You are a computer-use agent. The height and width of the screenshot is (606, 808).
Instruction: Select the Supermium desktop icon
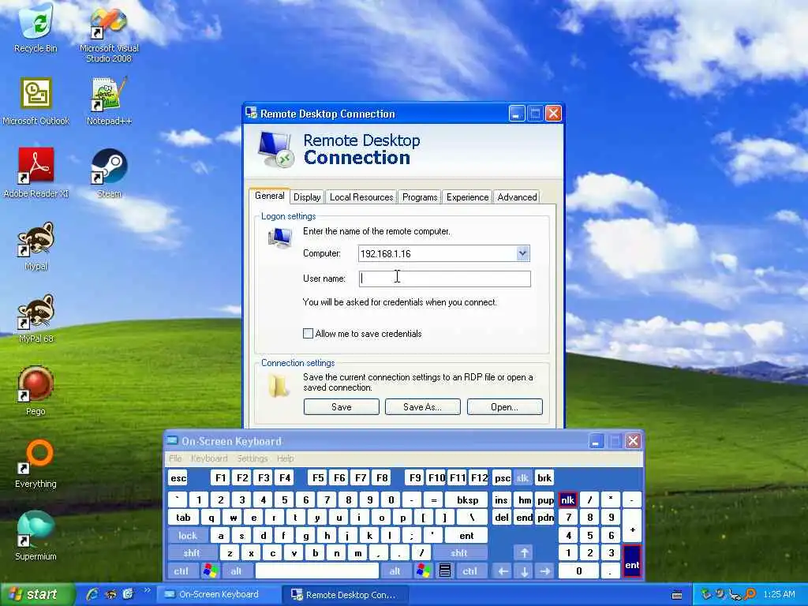(x=36, y=536)
